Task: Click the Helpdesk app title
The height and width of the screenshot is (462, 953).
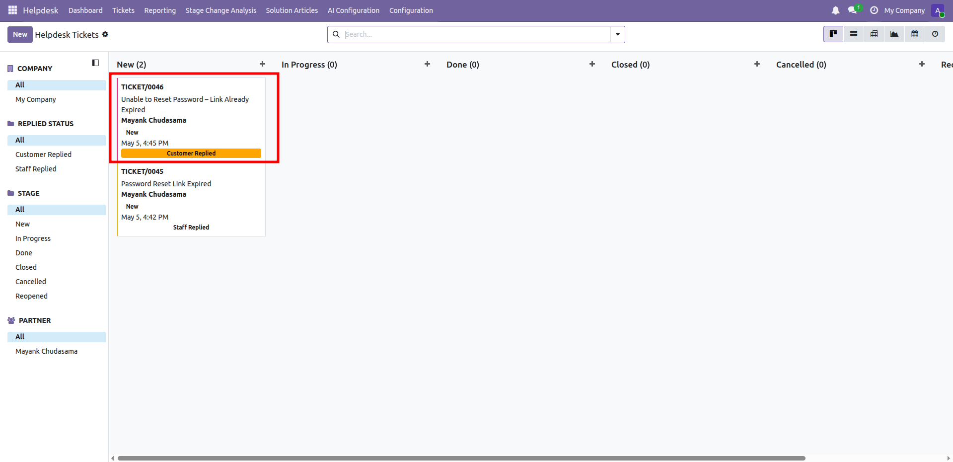Action: 41,10
